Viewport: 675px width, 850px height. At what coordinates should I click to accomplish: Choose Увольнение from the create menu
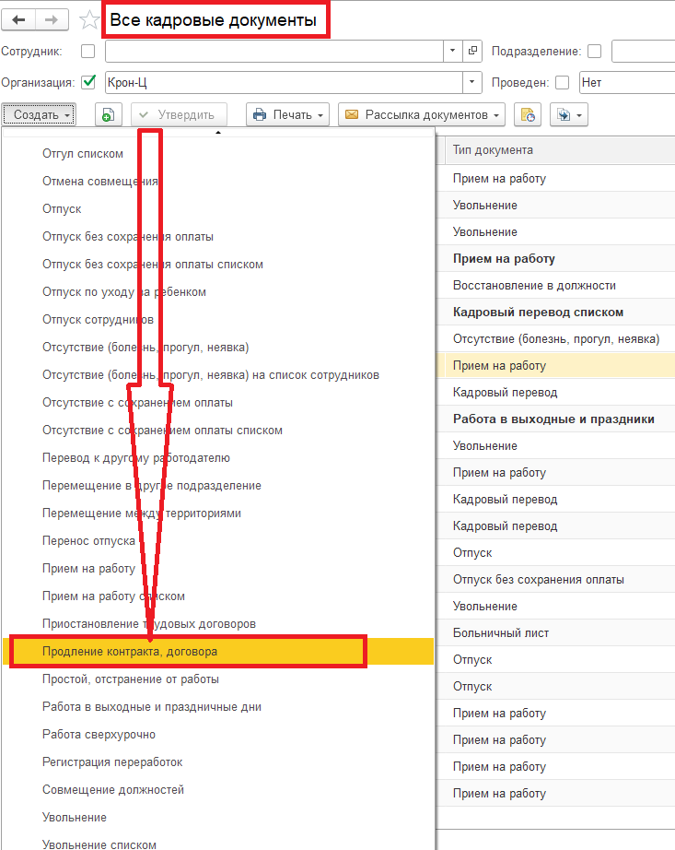(x=75, y=817)
